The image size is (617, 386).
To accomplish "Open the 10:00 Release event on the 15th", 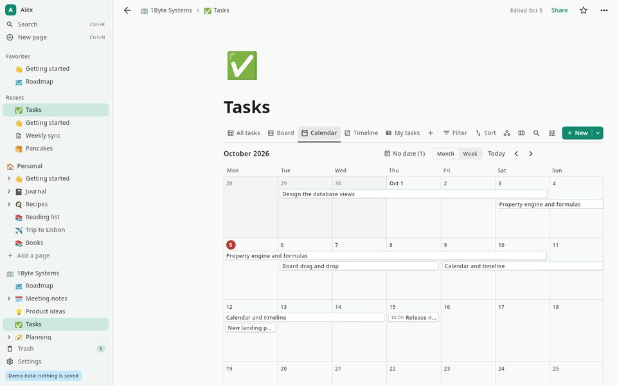I will (413, 317).
